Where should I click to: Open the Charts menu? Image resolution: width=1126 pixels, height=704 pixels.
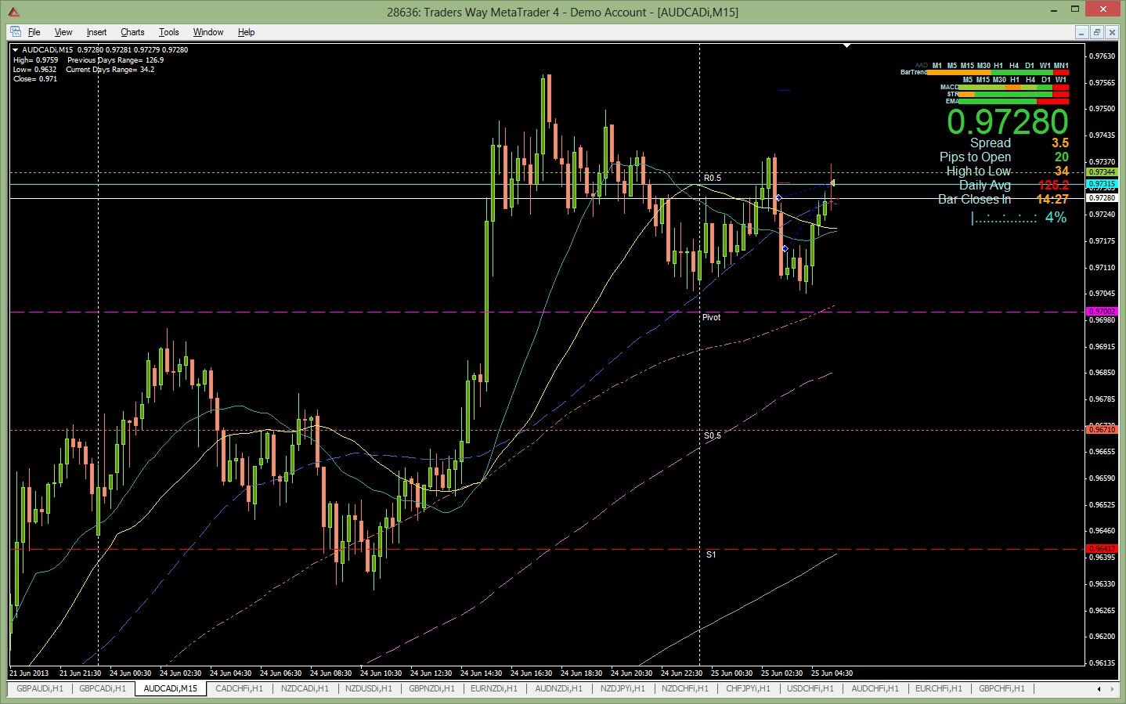[x=132, y=32]
